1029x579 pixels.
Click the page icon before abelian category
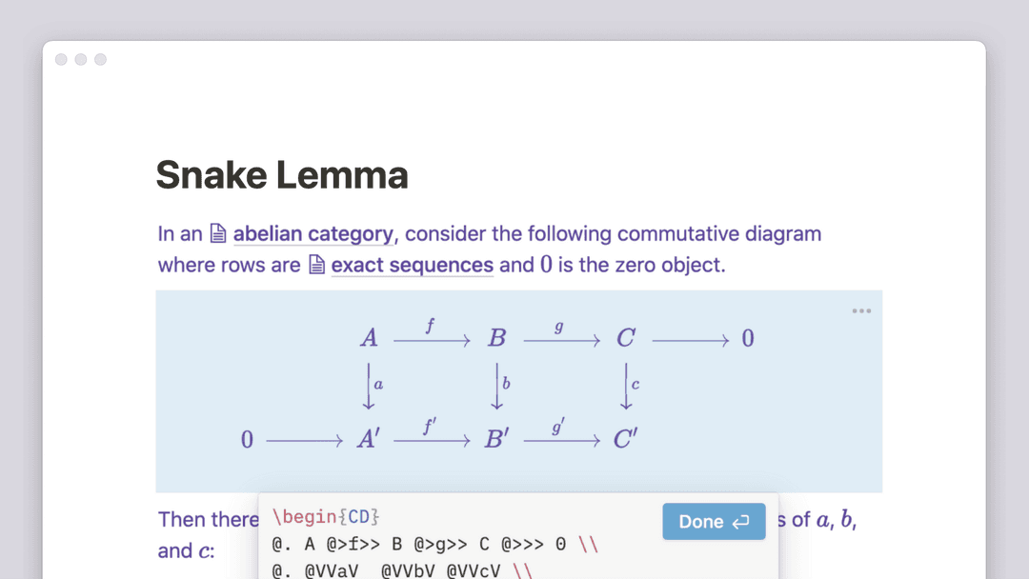(x=218, y=233)
